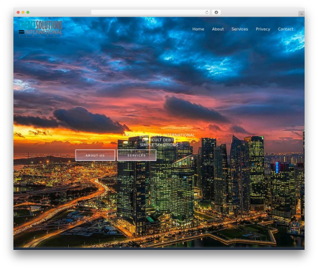The height and width of the screenshot is (269, 318).
Task: Reload the page with the refresh icon
Action: 207,12
